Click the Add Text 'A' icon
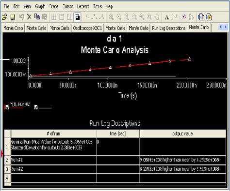The width and height of the screenshot is (230, 191). tap(167, 17)
